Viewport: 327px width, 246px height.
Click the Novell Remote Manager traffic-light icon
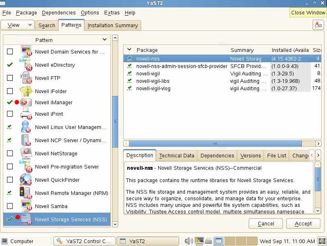[26, 193]
